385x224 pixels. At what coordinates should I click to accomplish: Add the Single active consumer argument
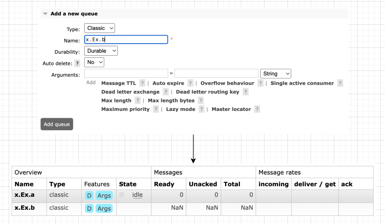pos(302,83)
